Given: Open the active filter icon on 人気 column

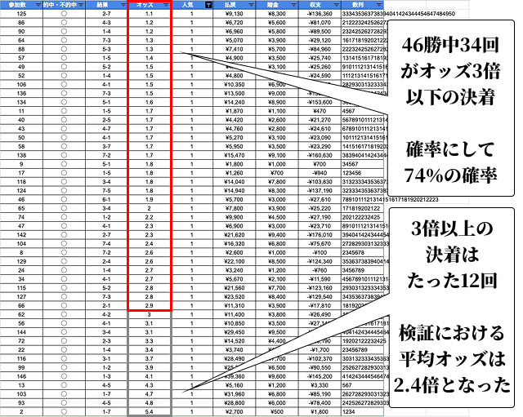Looking at the screenshot, I should 208,5.
